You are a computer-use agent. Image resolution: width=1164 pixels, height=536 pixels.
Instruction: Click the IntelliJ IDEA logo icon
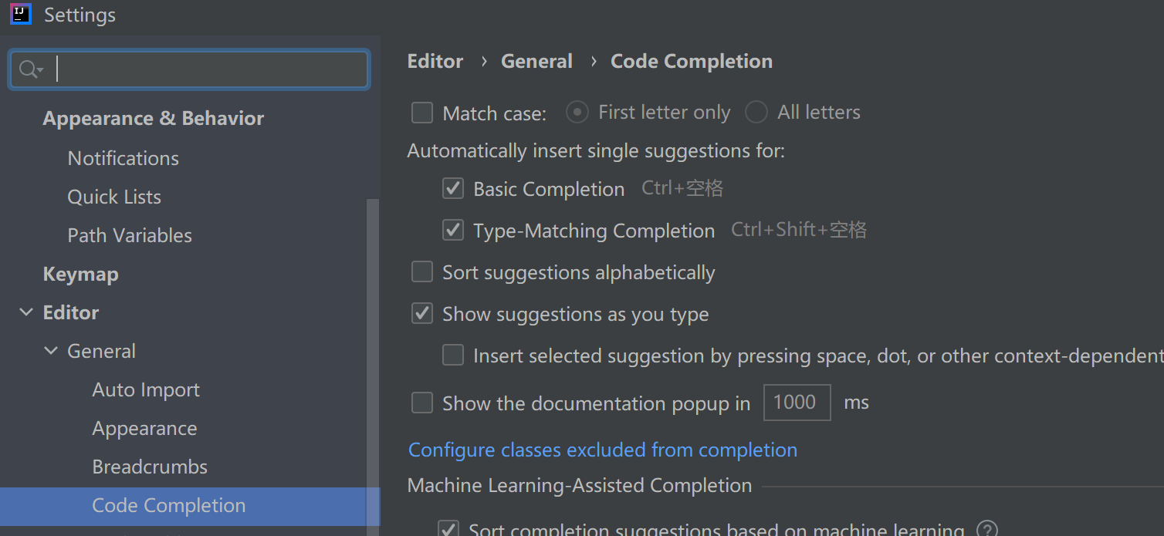(x=20, y=15)
